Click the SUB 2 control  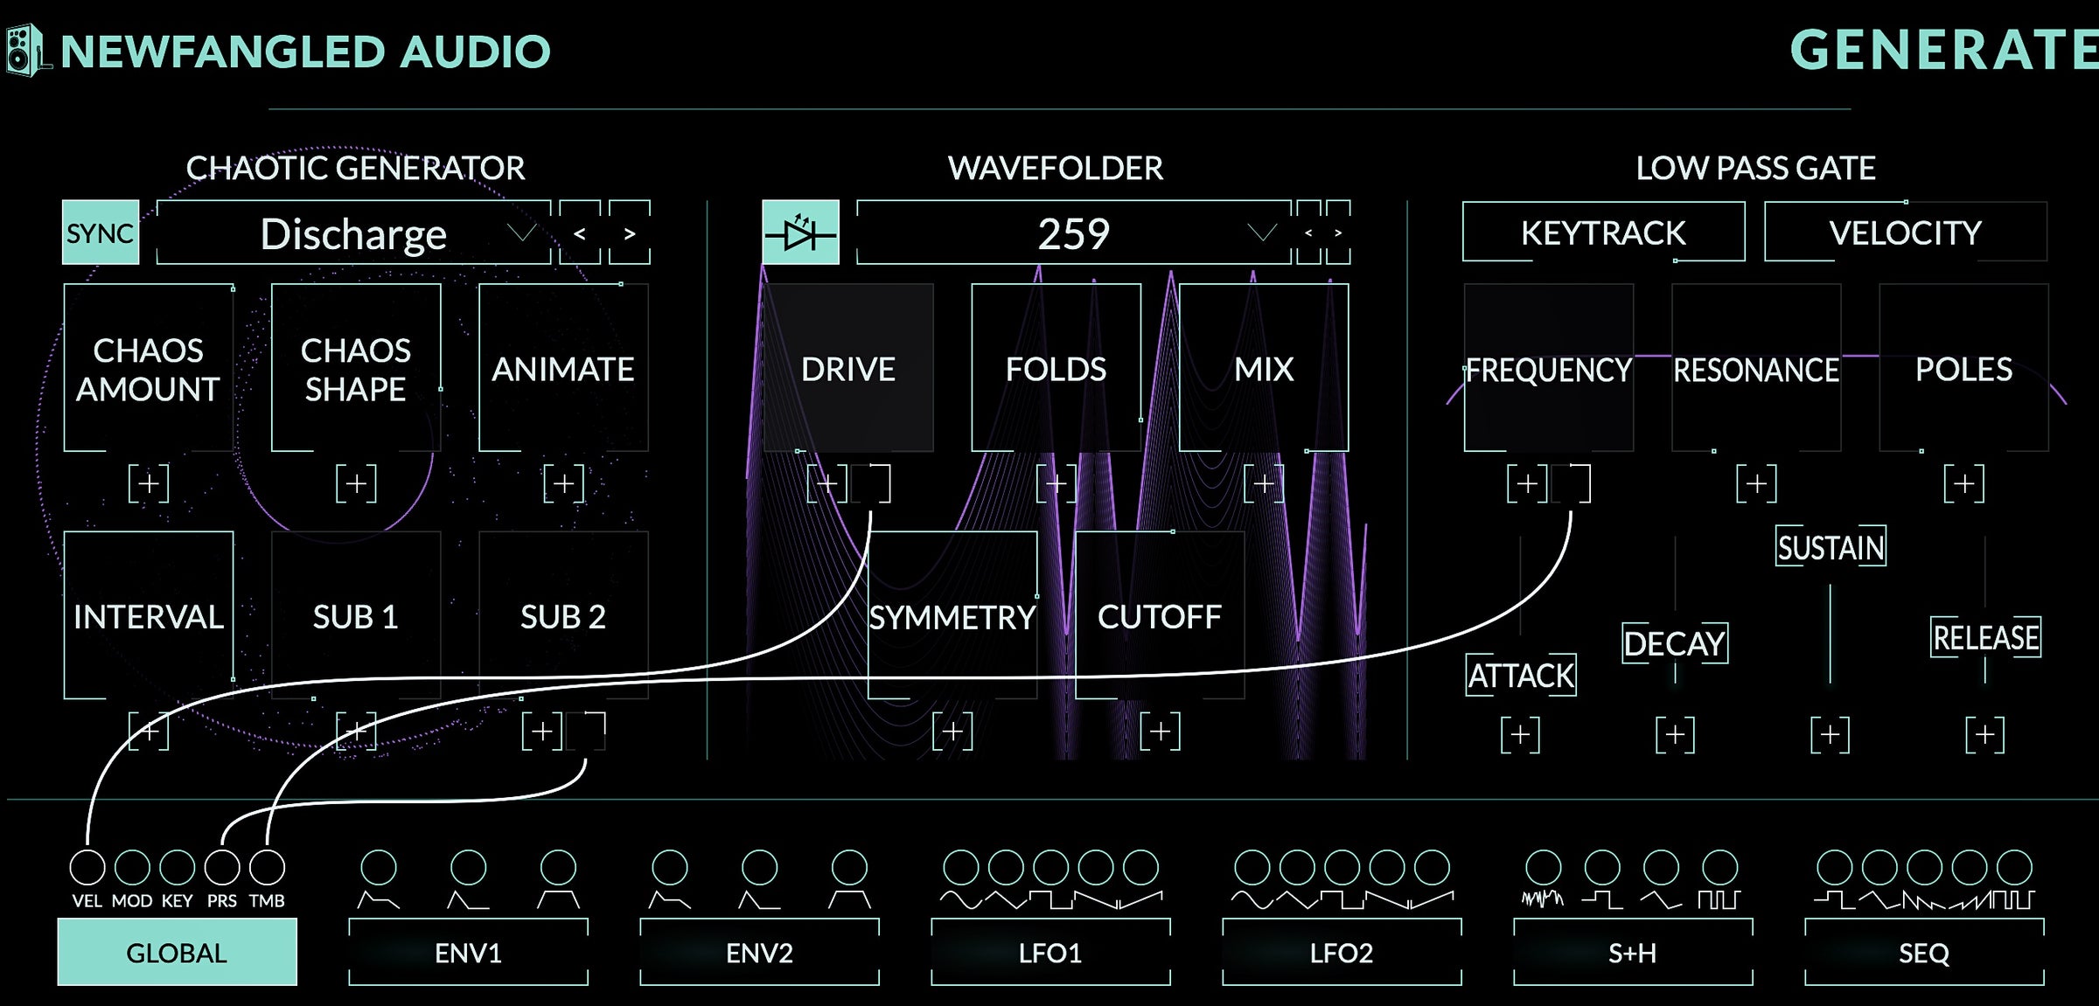pos(563,615)
